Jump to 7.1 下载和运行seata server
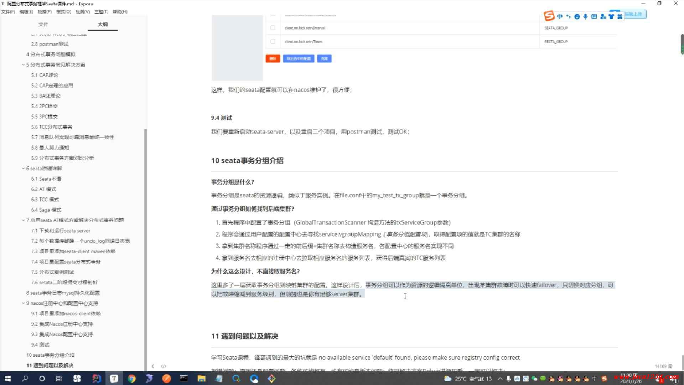Image resolution: width=684 pixels, height=385 pixels. point(61,231)
